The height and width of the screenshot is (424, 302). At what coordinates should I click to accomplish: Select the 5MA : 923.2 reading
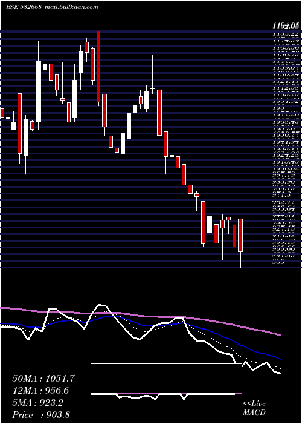(37, 403)
